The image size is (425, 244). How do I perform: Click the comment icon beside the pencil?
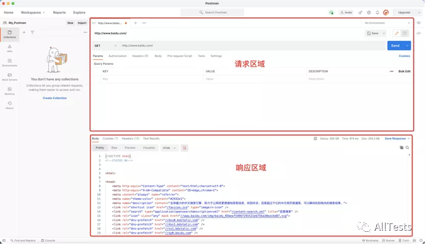pos(405,33)
